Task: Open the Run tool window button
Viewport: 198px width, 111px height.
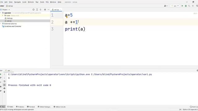Action: pos(3,107)
